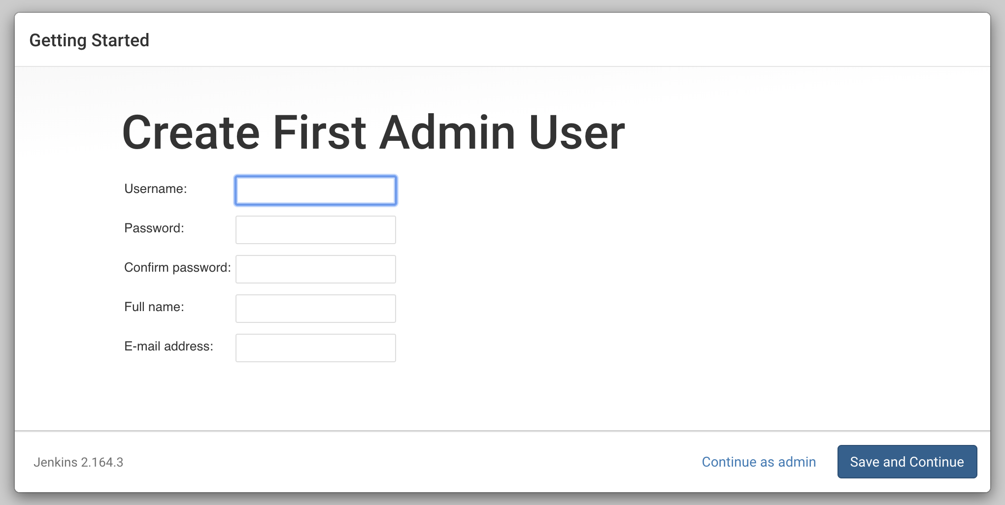Image resolution: width=1005 pixels, height=505 pixels.
Task: Click the empty box beside E-mail address
Action: (315, 348)
